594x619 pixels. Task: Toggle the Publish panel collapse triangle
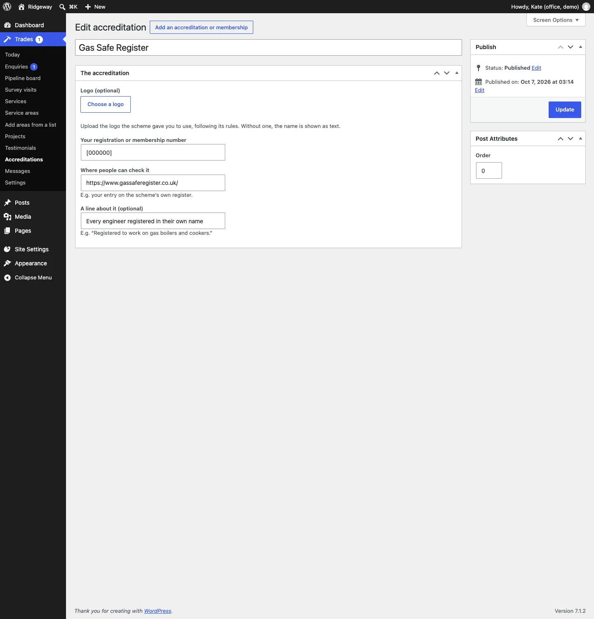[x=580, y=47]
